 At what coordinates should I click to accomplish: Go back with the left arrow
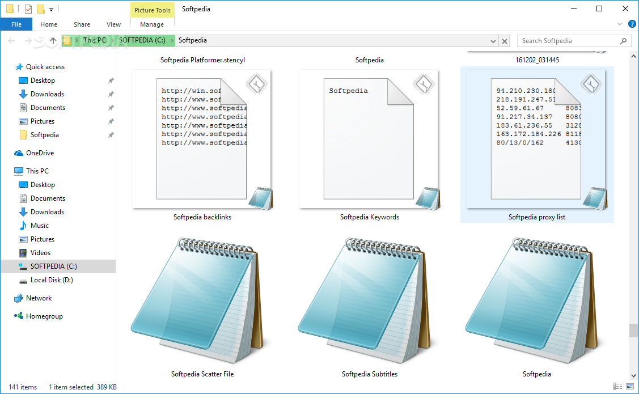(x=11, y=41)
